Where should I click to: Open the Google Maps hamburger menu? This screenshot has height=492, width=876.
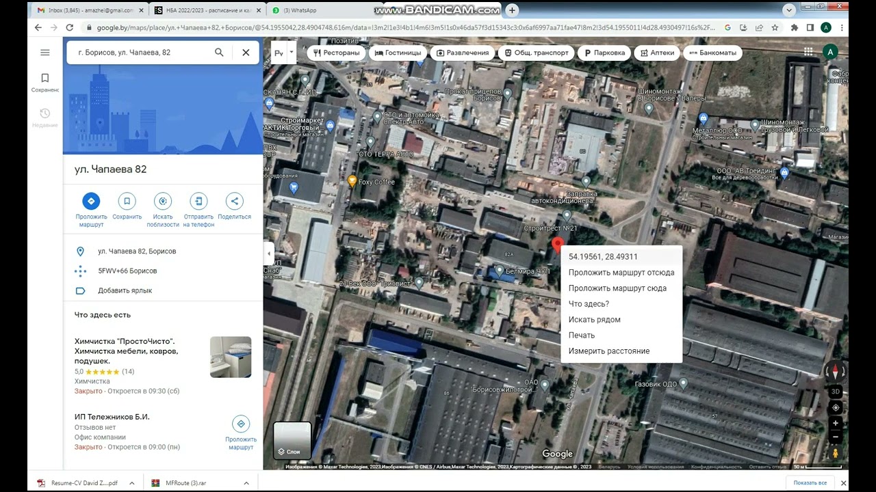click(45, 53)
